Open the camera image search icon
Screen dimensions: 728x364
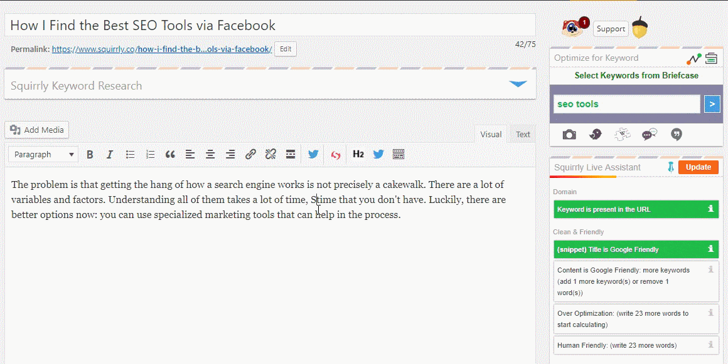[x=569, y=135]
